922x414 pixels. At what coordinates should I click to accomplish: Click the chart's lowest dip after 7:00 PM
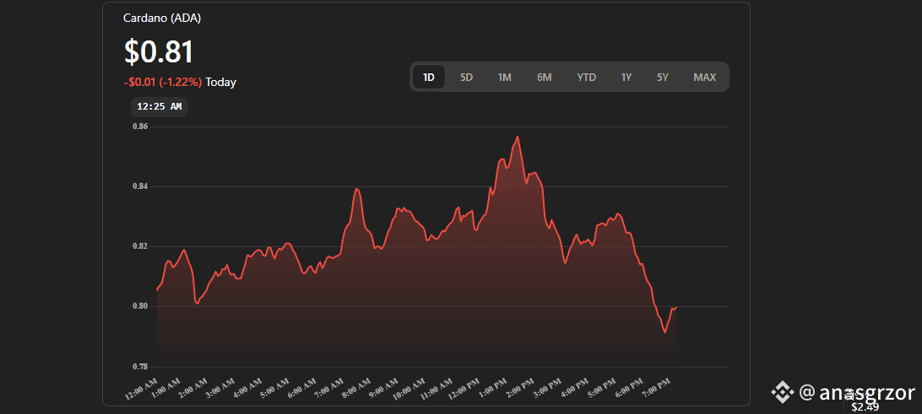pos(665,332)
